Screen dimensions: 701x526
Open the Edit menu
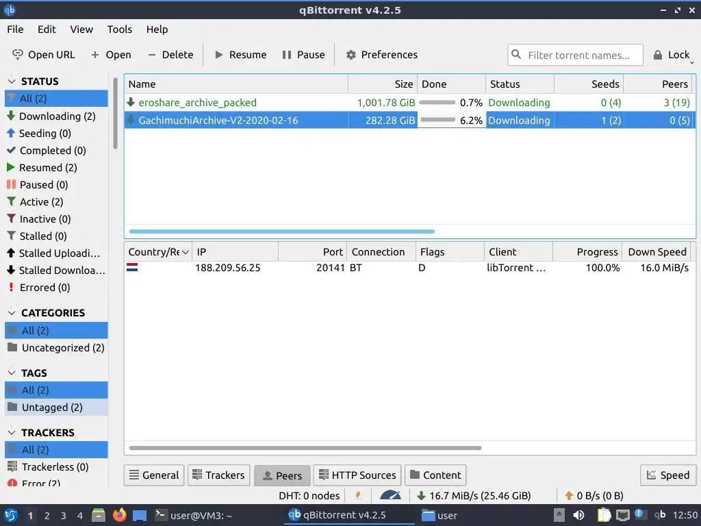(x=47, y=29)
